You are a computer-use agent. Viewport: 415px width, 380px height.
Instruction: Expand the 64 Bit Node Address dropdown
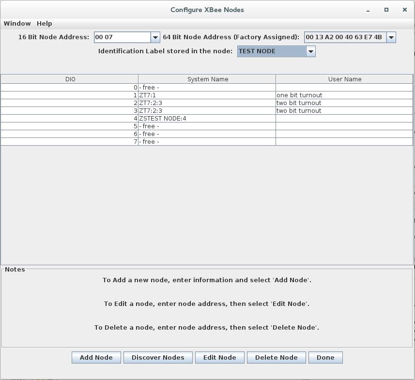391,37
